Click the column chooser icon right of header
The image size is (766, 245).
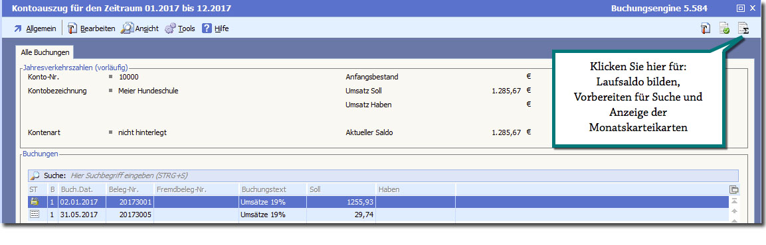tap(733, 189)
